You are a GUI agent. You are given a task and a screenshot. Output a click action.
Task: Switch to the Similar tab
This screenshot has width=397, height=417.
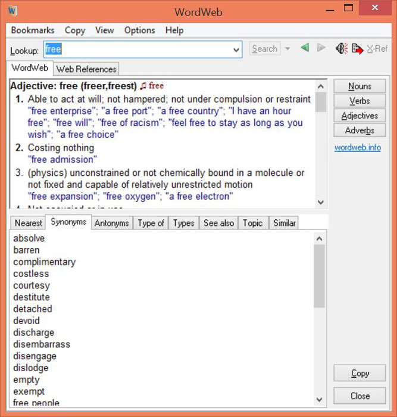pos(285,223)
